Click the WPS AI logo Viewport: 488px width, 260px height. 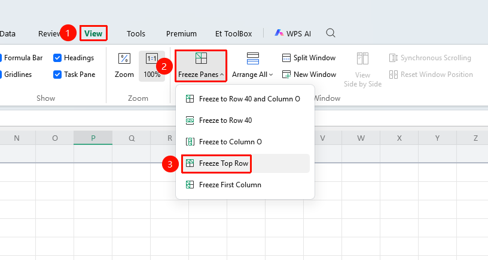[x=279, y=33]
